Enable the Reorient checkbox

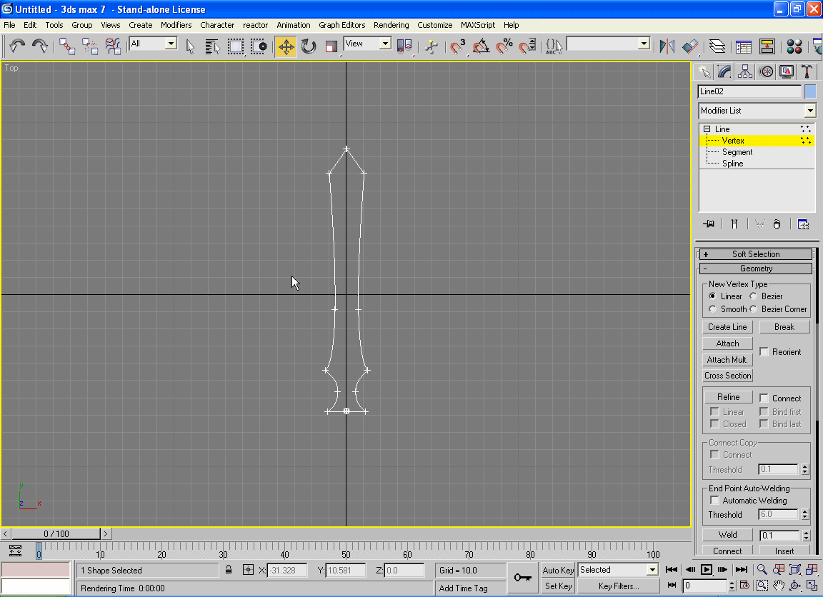764,352
